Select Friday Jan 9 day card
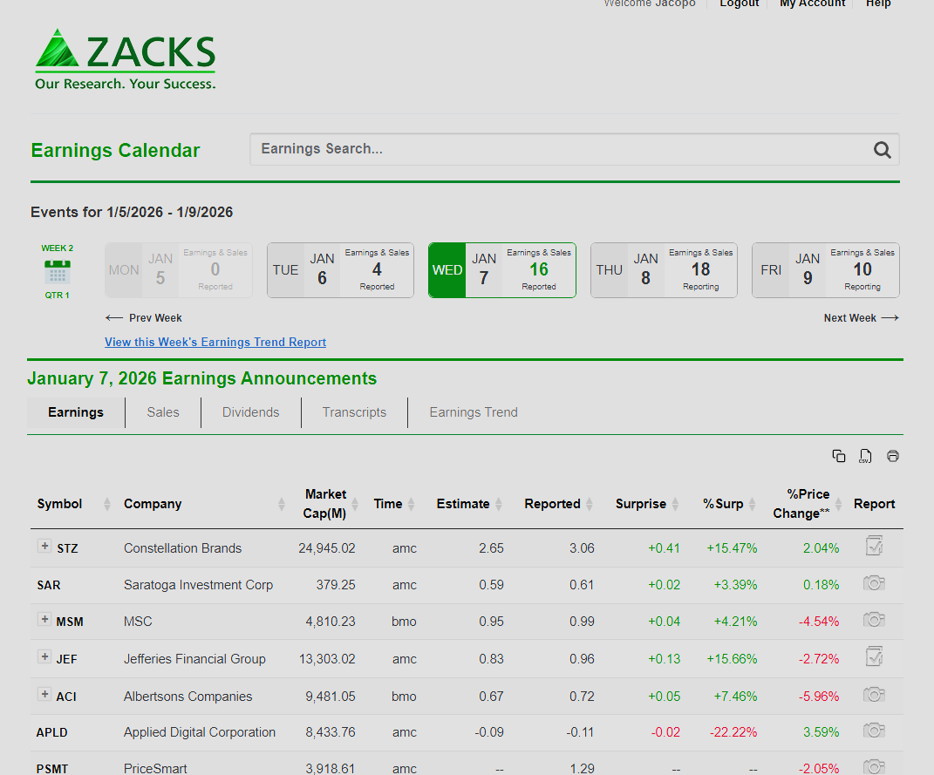 [826, 270]
